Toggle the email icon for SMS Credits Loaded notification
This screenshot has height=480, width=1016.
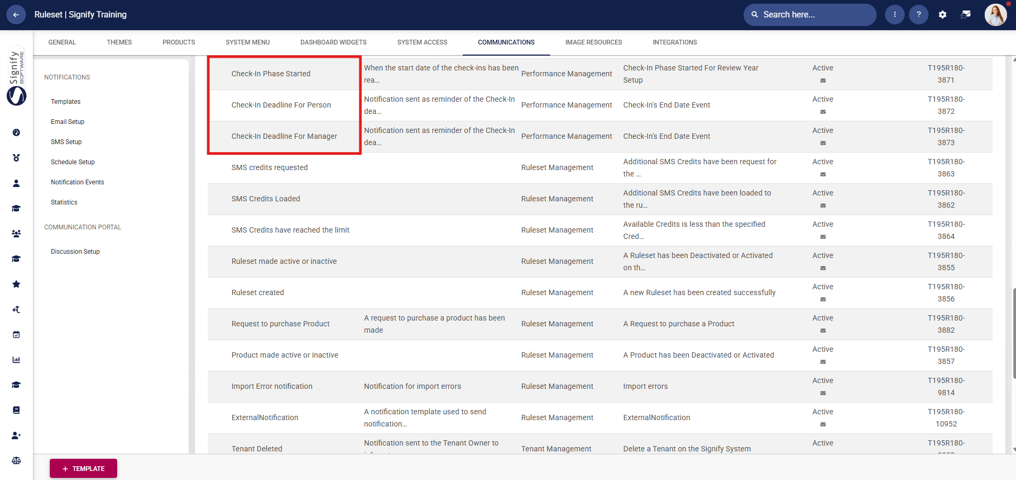(x=823, y=206)
